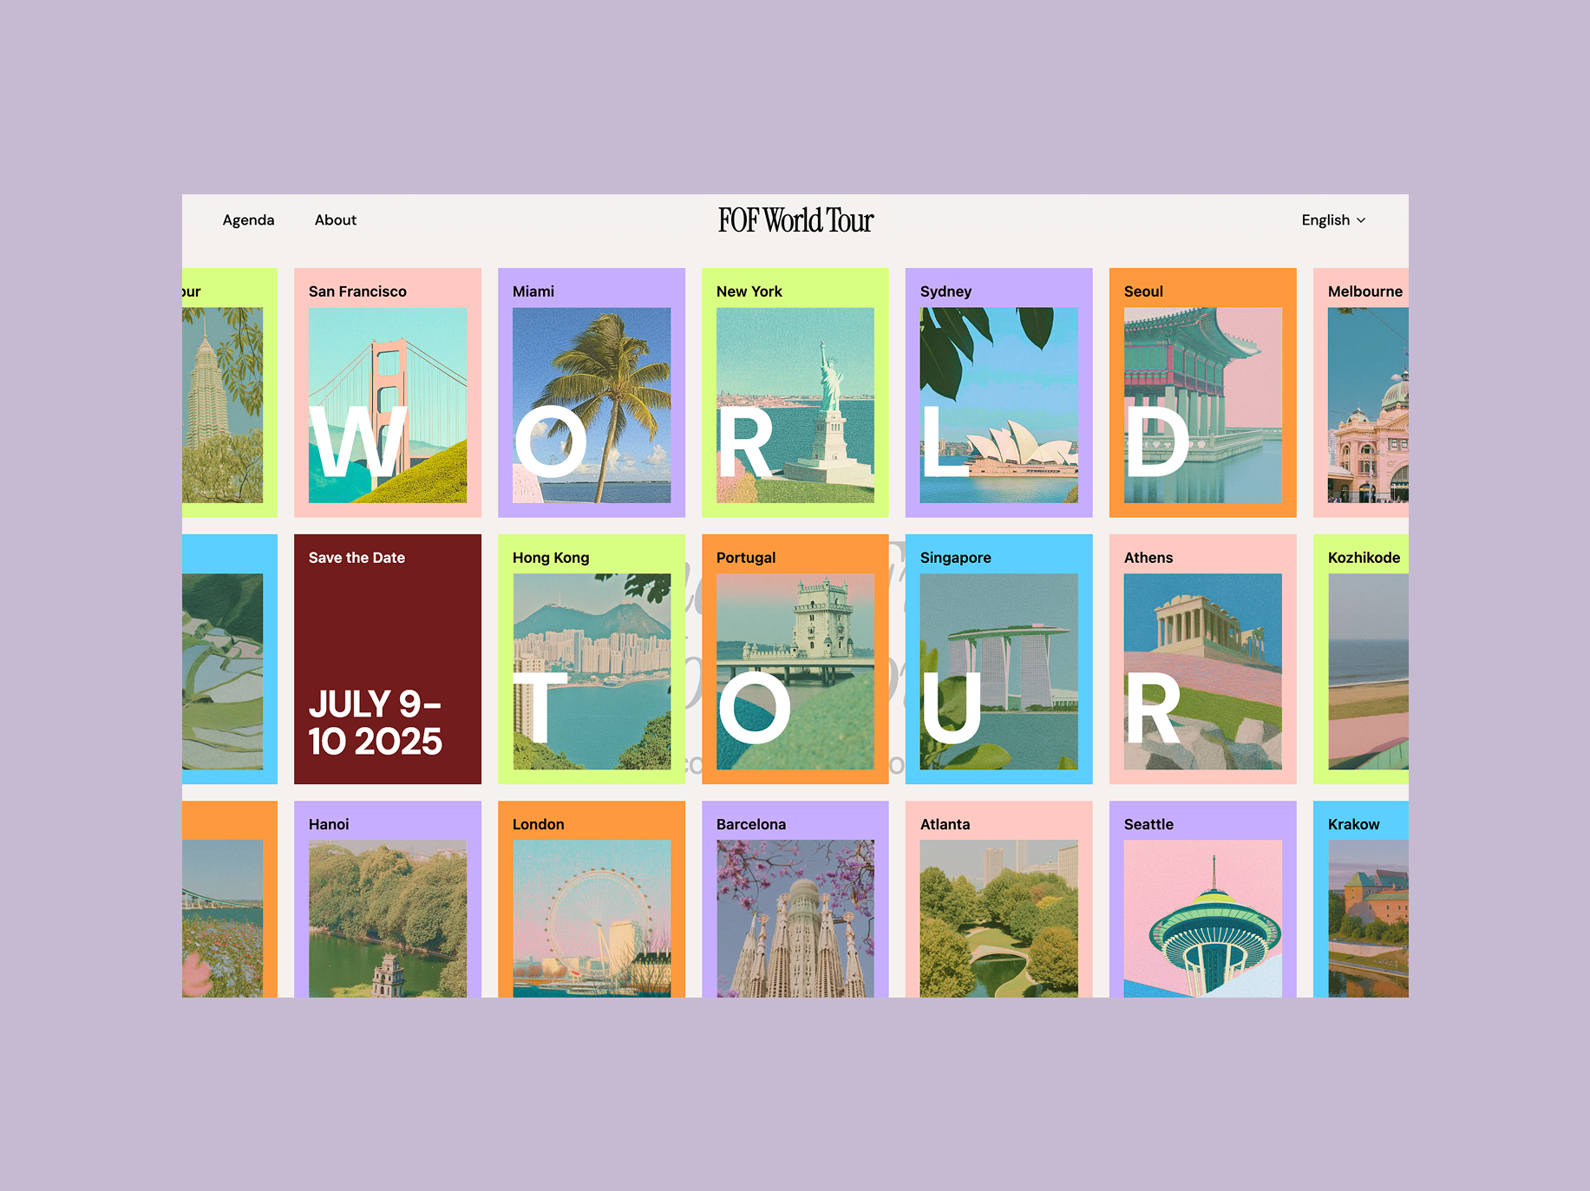Viewport: 1590px width, 1191px height.
Task: Click the FOF World Tour logo
Action: [x=795, y=220]
